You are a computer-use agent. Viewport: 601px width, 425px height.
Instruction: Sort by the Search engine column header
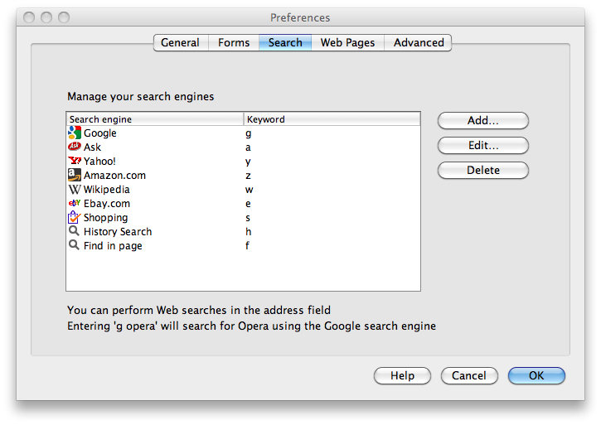[x=155, y=119]
